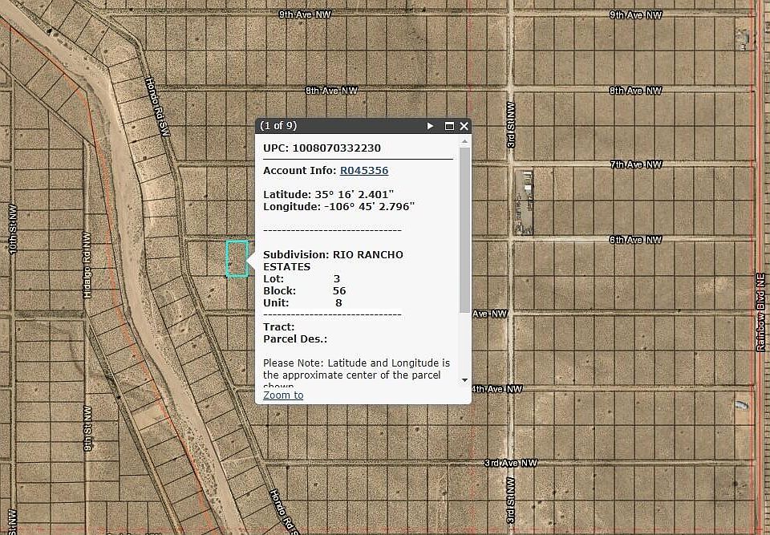770x535 pixels.
Task: Click the 9th St NW street label
Action: pyautogui.click(x=87, y=428)
